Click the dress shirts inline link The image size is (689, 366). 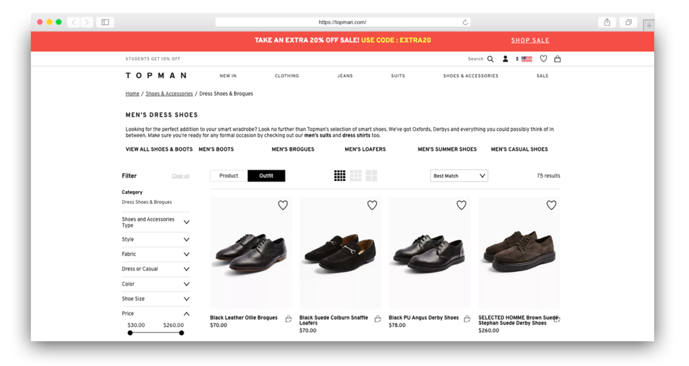[357, 135]
